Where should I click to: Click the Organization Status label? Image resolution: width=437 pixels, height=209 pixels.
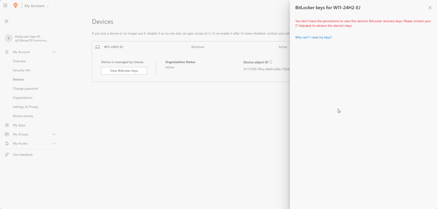[x=180, y=62]
